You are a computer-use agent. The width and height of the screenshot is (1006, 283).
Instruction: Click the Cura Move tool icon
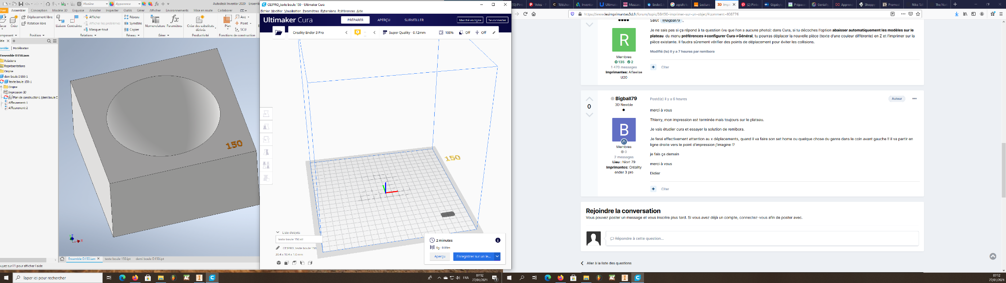tap(266, 113)
